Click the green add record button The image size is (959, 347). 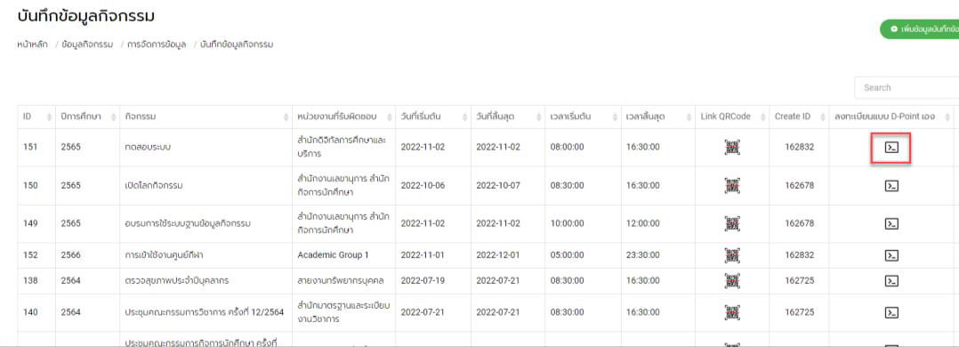(919, 28)
